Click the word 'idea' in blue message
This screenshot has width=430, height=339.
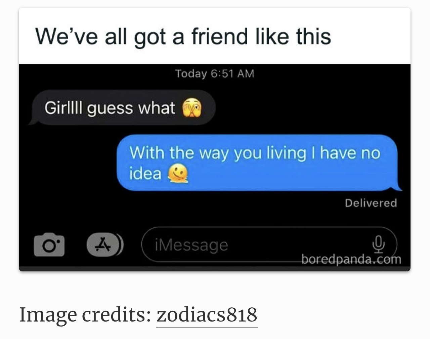click(x=145, y=174)
